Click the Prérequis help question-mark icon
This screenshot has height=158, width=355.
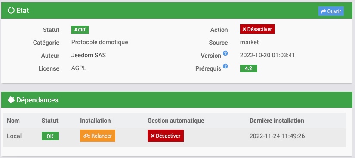(x=225, y=66)
